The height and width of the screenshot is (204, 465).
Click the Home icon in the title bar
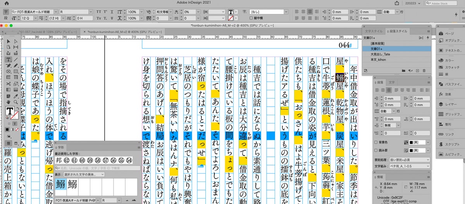tap(7, 3)
